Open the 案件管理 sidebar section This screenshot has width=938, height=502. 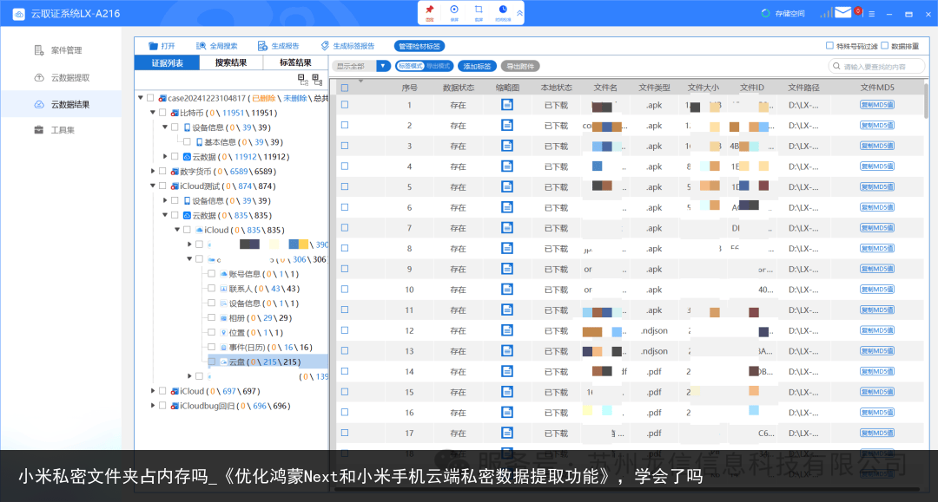pos(58,50)
